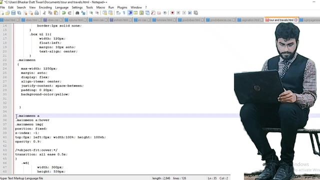
Task: Click the Save All toolbar icon
Action: tap(19, 13)
